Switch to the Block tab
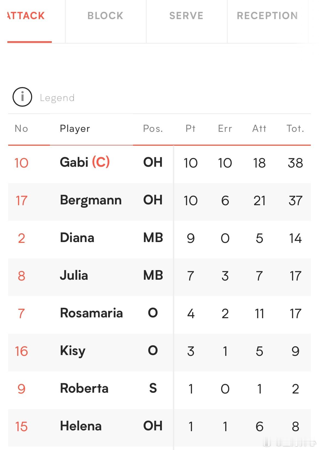 (x=106, y=16)
